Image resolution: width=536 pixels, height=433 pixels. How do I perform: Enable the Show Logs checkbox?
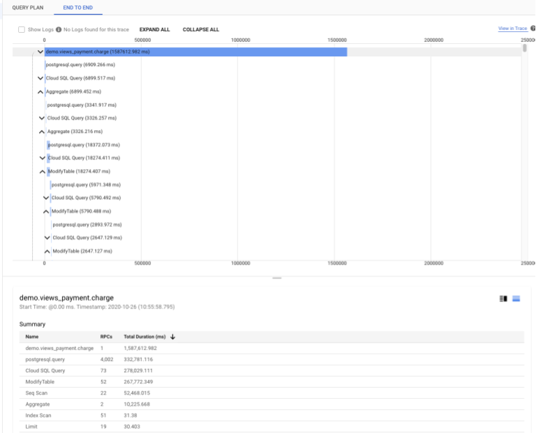[22, 29]
